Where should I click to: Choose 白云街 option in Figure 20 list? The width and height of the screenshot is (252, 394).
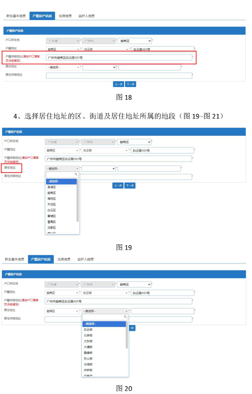104,330
